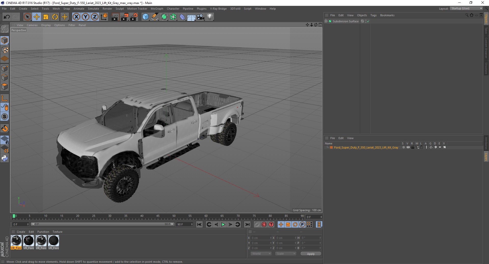Select the first VR_Ford material thumbnail

click(x=16, y=242)
